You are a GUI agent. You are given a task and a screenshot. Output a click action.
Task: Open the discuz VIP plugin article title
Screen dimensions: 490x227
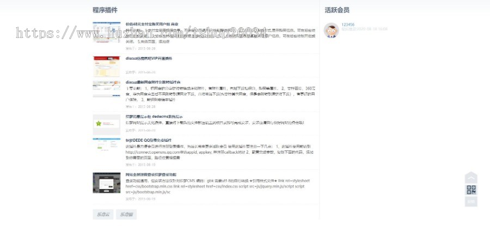tap(149, 58)
